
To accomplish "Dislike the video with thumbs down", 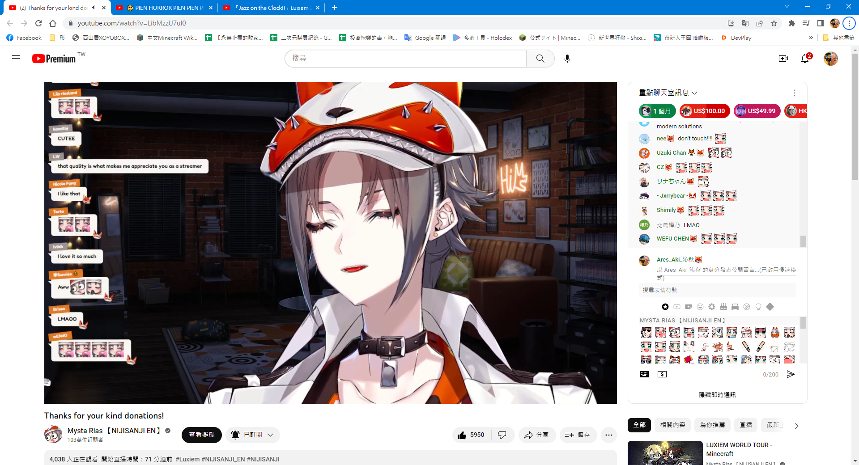I will click(502, 435).
